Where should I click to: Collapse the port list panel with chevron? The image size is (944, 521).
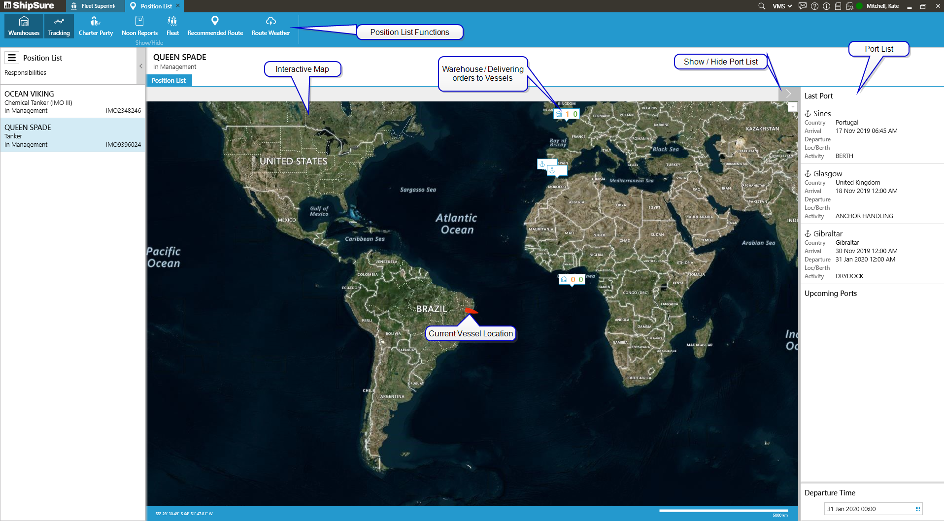point(789,94)
